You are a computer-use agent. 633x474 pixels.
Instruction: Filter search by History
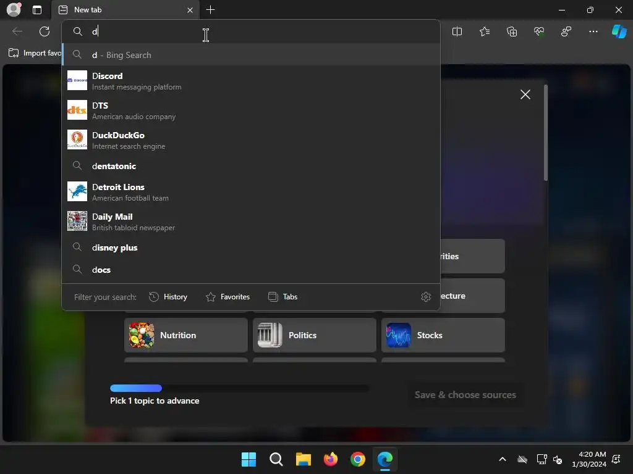[x=168, y=297]
